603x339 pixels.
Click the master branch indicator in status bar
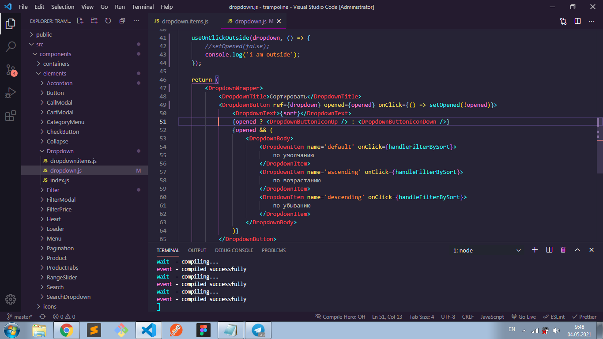[20, 316]
